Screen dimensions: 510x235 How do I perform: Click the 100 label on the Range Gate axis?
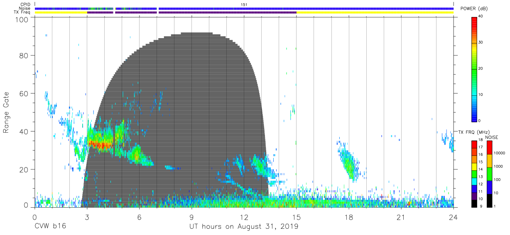click(x=22, y=19)
